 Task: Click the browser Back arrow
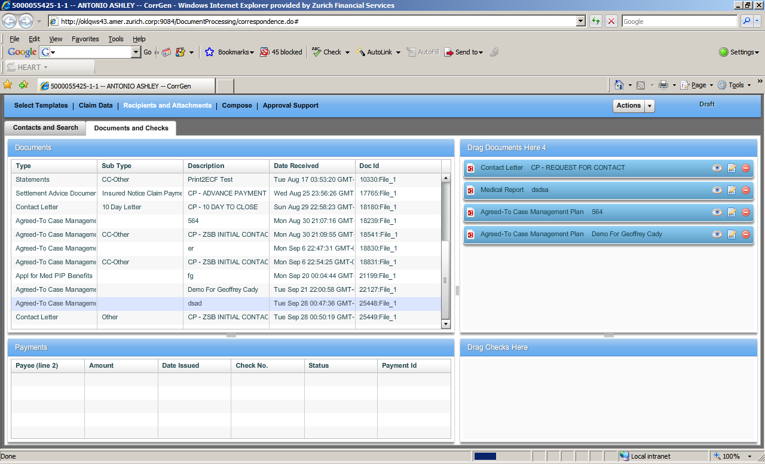point(9,22)
